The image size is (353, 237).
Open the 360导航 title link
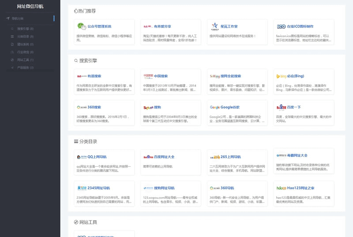pos(227,188)
